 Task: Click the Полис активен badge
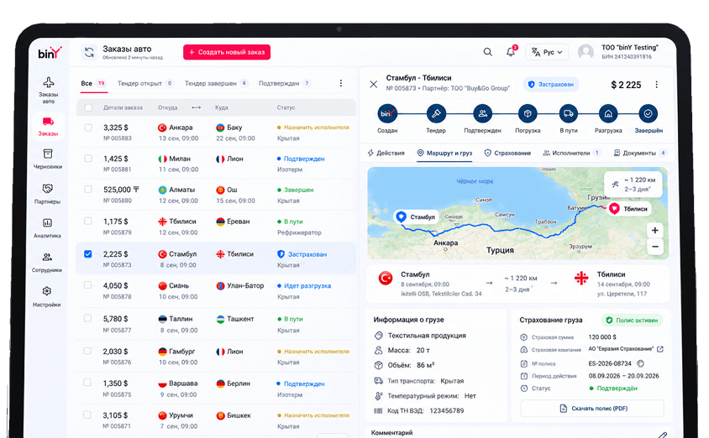632,321
